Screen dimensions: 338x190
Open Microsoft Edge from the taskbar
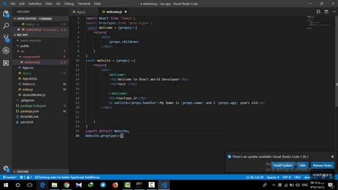tap(42, 185)
